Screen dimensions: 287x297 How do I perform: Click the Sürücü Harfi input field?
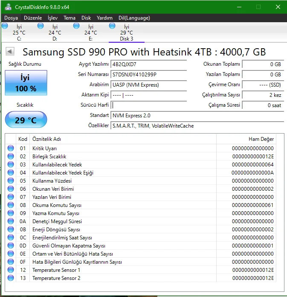coord(148,105)
